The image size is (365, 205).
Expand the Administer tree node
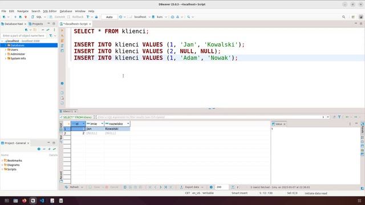pyautogui.click(x=6, y=54)
